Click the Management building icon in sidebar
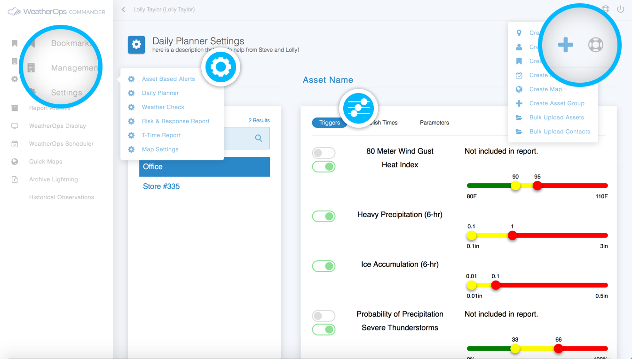 15,61
